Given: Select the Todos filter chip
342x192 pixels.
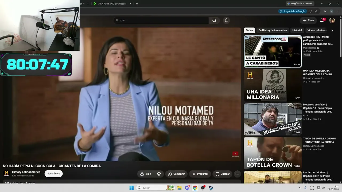Looking at the screenshot, I should click(249, 30).
